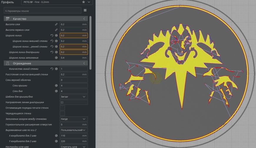This screenshot has width=256, height=148.
Task: Reset the Ширина линии value with the undo icon
Action: click(52, 35)
